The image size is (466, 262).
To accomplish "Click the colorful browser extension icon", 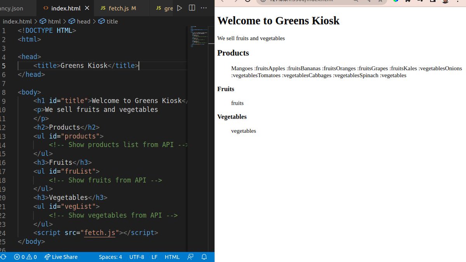I will coord(396,1).
